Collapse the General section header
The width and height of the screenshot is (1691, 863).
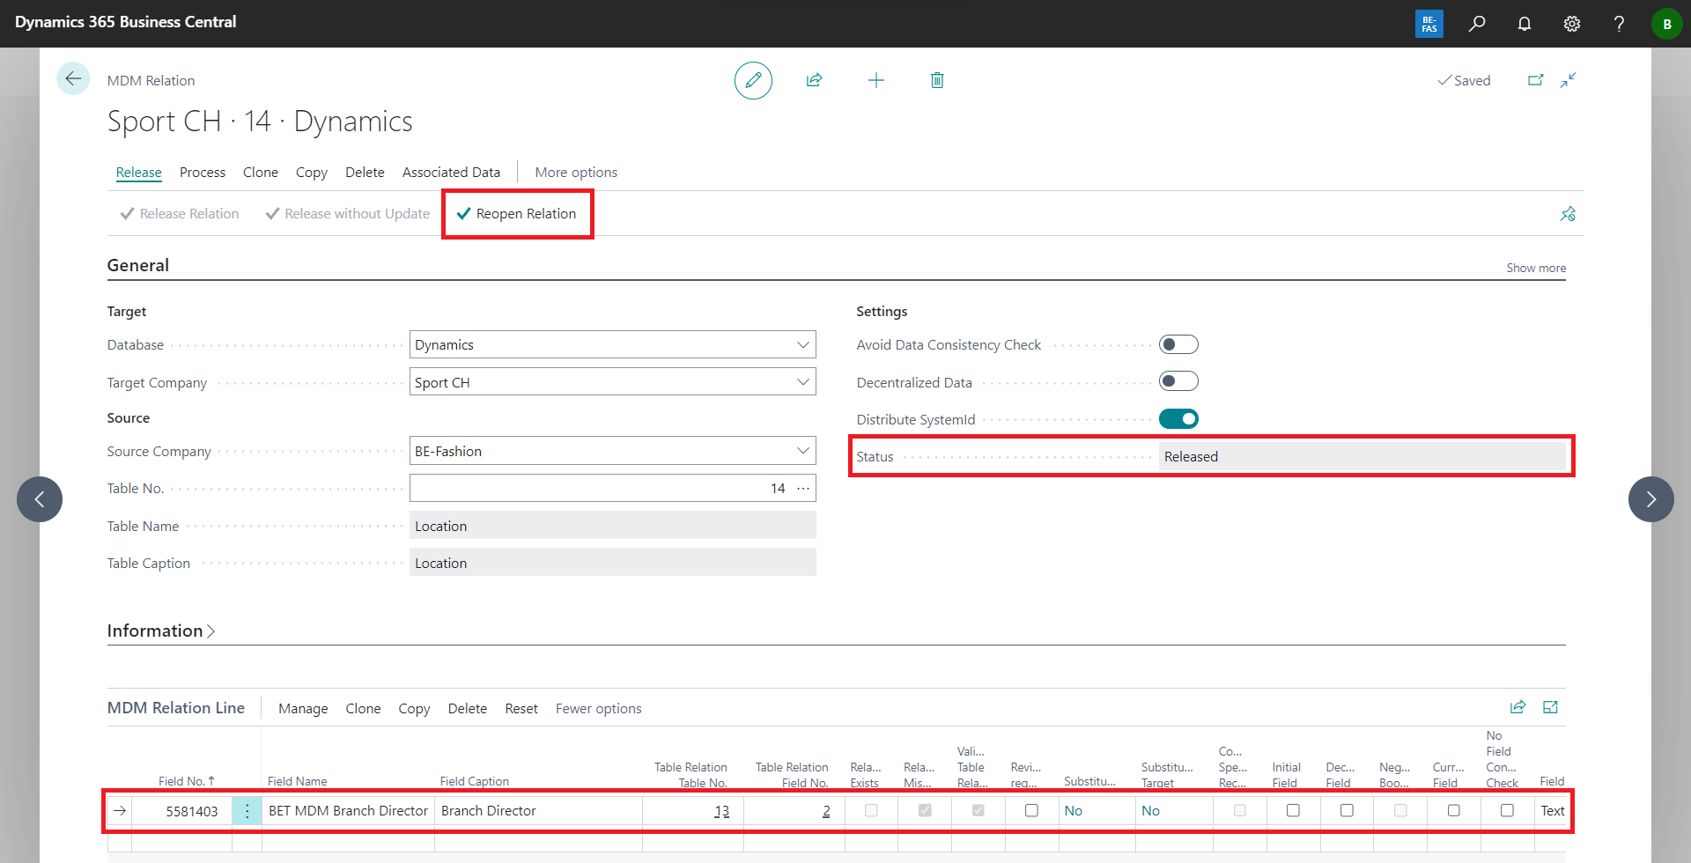[138, 265]
